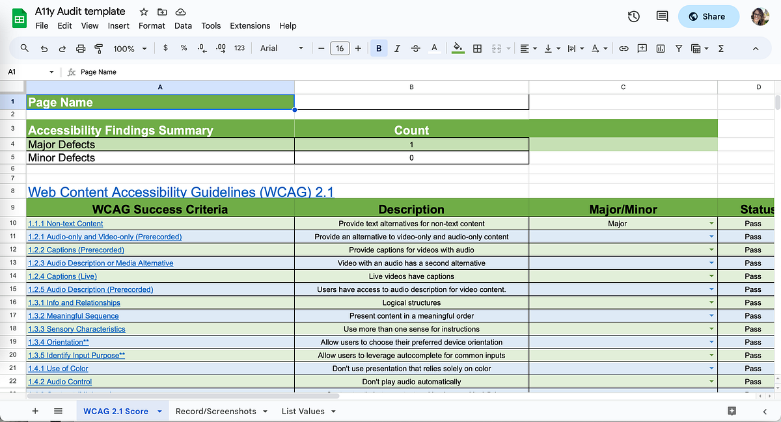Toggle strikethrough formatting
Screen dimensions: 781x422
coord(415,48)
